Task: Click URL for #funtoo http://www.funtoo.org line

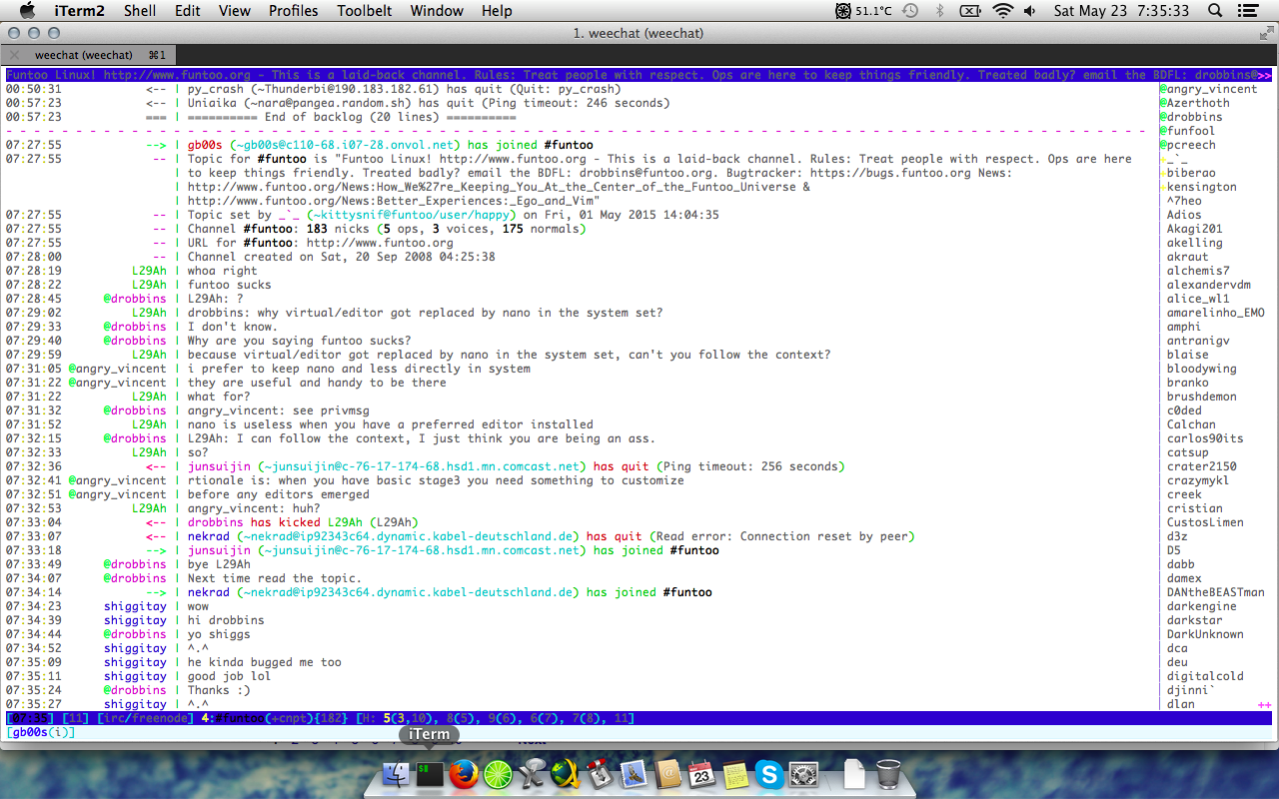Action: (320, 243)
